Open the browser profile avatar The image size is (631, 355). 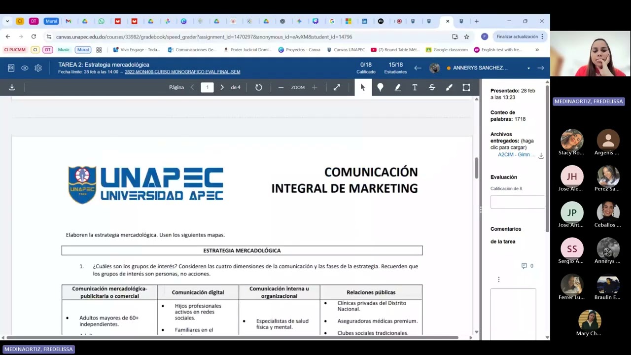[x=485, y=36]
